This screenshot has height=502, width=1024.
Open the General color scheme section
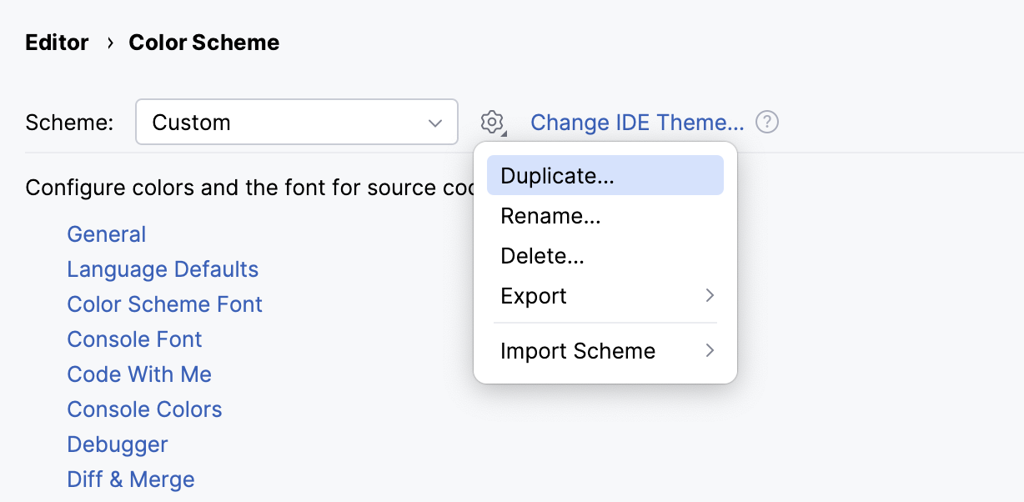[106, 234]
